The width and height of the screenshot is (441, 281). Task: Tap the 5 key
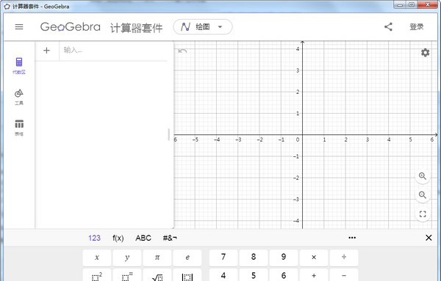[254, 275]
